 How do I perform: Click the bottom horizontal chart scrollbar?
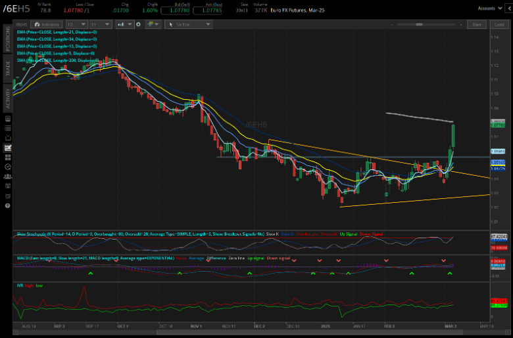[x=309, y=333]
